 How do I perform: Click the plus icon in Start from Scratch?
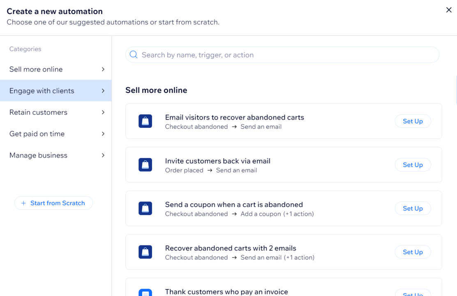[x=23, y=203]
